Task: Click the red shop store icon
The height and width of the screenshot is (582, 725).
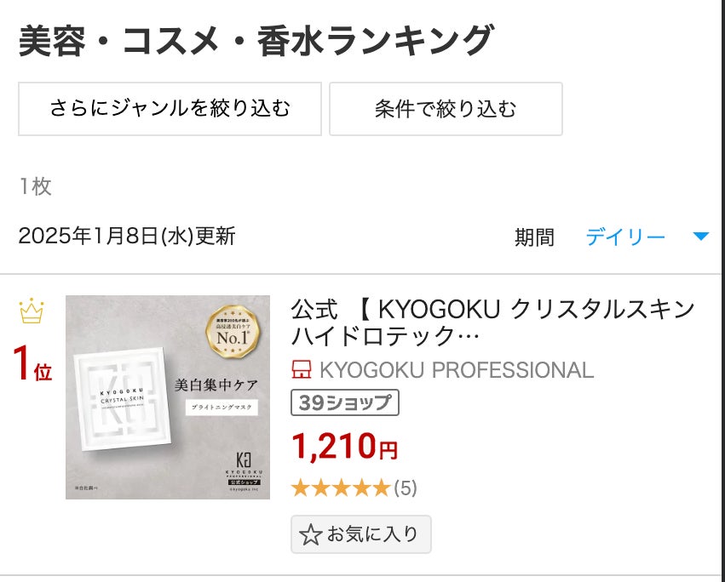Action: pyautogui.click(x=302, y=370)
